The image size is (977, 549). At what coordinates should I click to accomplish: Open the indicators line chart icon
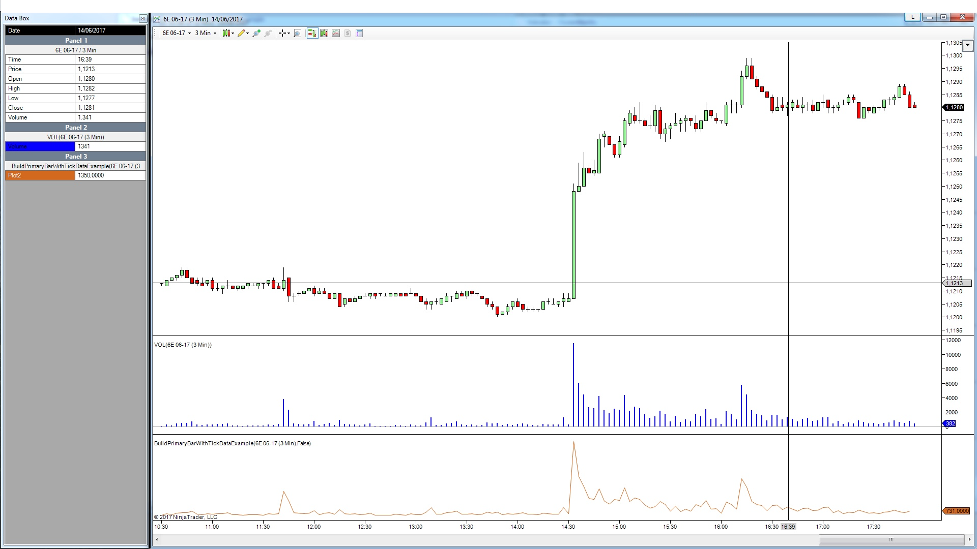click(x=336, y=33)
